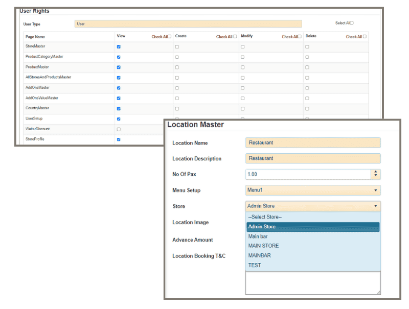Click the User Type field
409x309 pixels.
[188, 23]
